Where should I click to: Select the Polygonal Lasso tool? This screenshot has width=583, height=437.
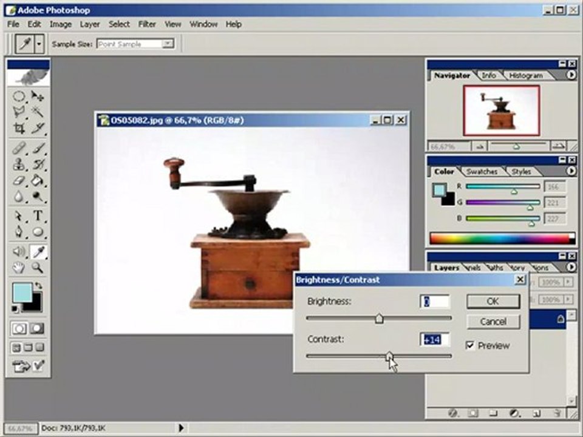19,112
